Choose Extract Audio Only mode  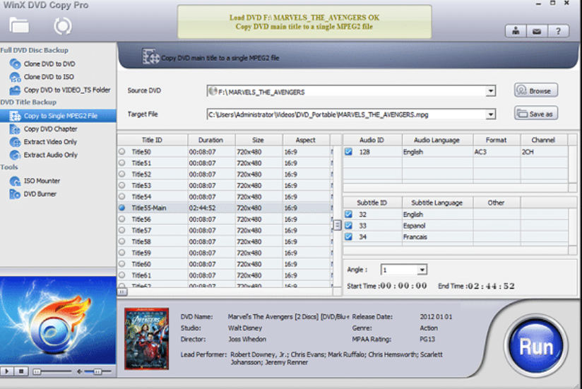50,155
